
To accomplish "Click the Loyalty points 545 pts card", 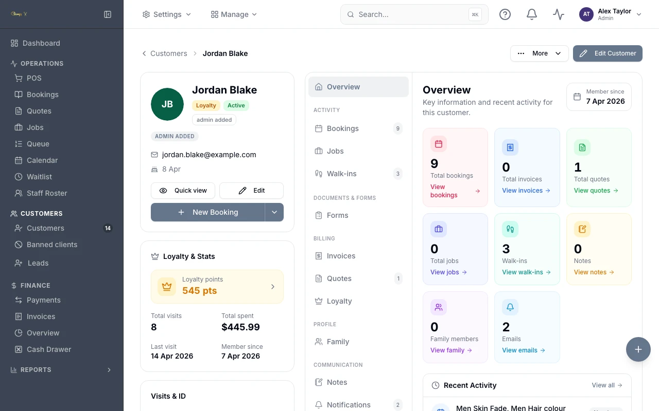I will click(x=217, y=287).
